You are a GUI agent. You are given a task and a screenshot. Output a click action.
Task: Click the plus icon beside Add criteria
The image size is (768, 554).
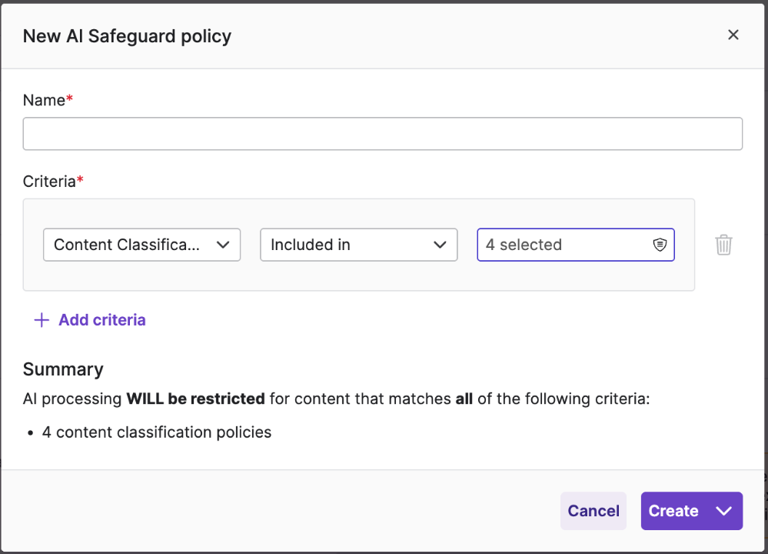(x=42, y=320)
